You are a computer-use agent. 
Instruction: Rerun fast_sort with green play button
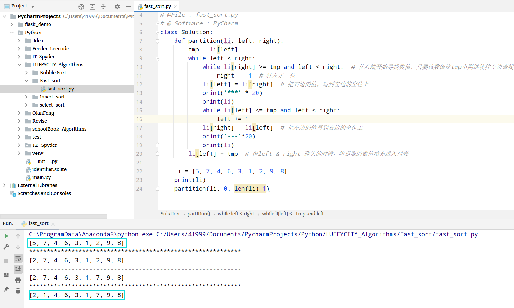(6, 236)
